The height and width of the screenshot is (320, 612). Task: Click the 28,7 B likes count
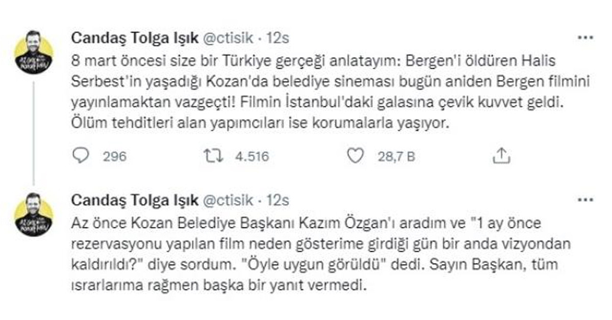pyautogui.click(x=396, y=157)
